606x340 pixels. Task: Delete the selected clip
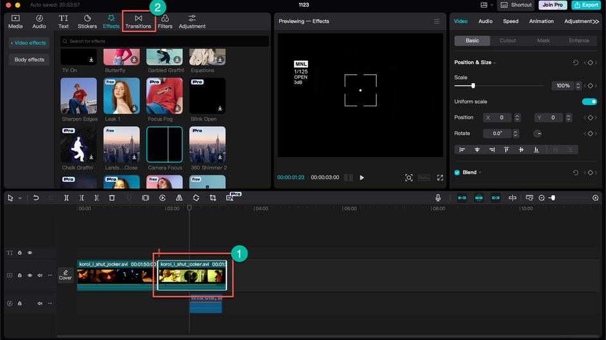pos(112,198)
